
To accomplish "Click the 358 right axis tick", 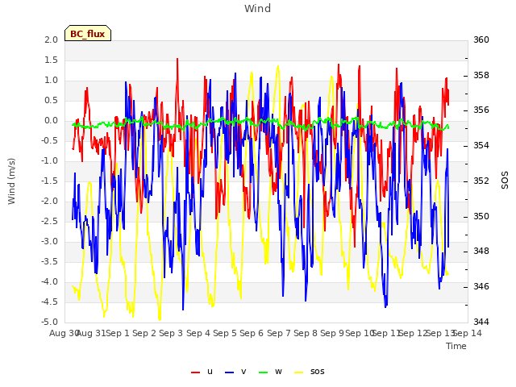I will [481, 75].
